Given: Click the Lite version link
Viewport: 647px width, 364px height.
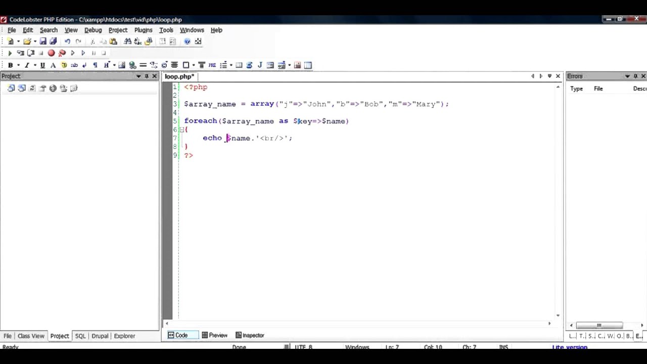Looking at the screenshot, I should [570, 347].
